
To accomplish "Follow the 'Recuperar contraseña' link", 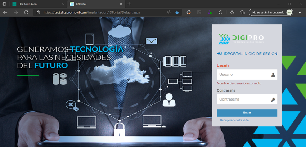I will 234,120.
